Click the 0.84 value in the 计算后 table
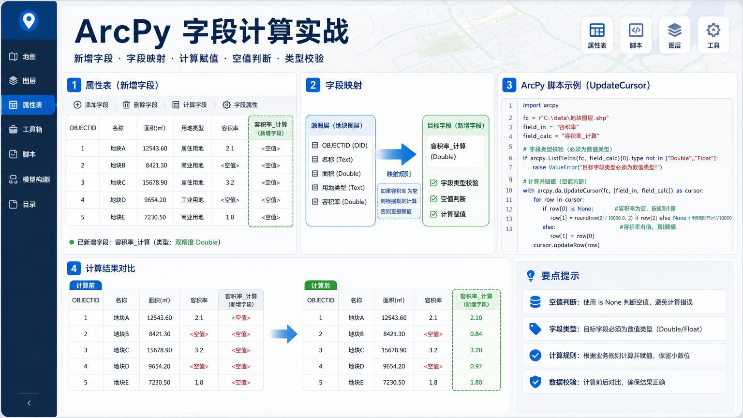Screen dimensions: 743x418 476,334
